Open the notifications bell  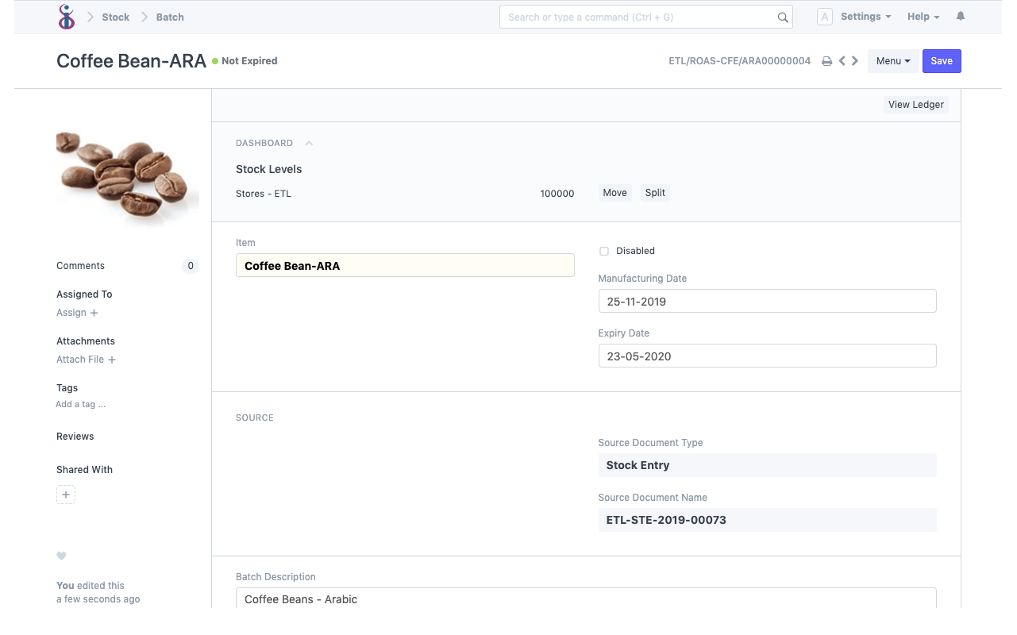[x=960, y=16]
